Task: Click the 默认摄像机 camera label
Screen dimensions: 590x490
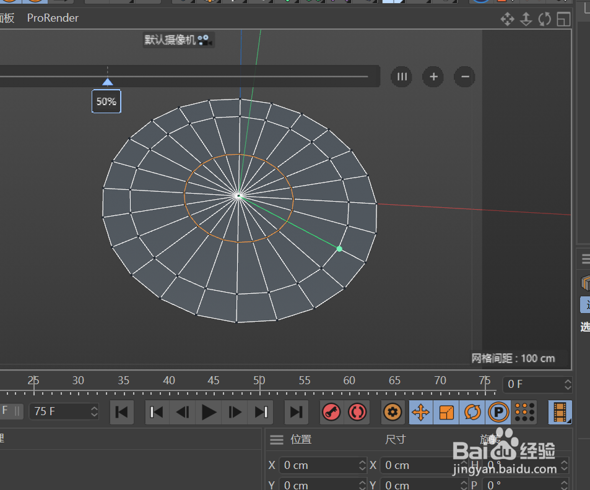Action: coord(178,40)
